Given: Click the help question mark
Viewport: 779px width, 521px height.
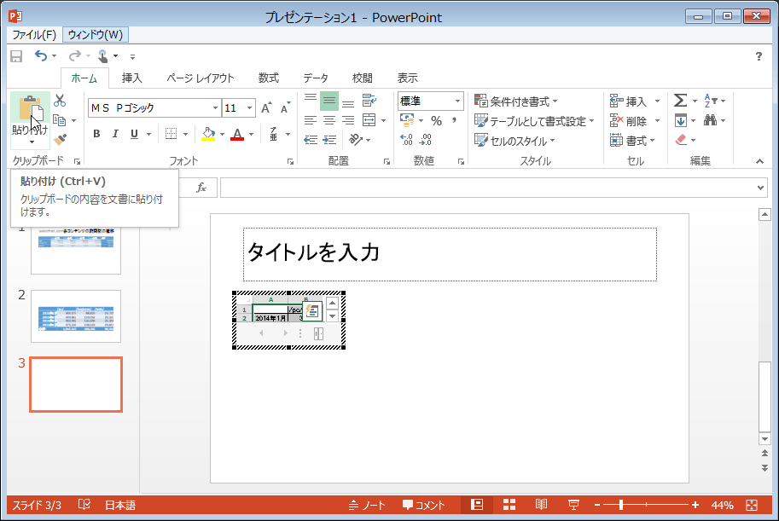Looking at the screenshot, I should 759,56.
